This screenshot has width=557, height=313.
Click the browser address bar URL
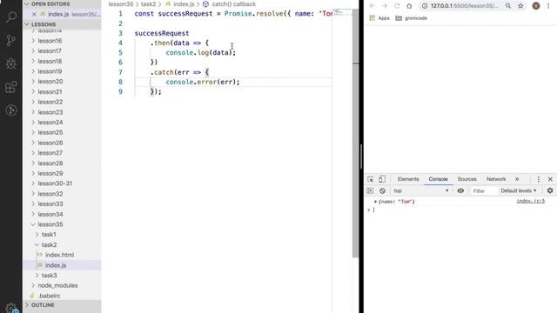pos(464,6)
